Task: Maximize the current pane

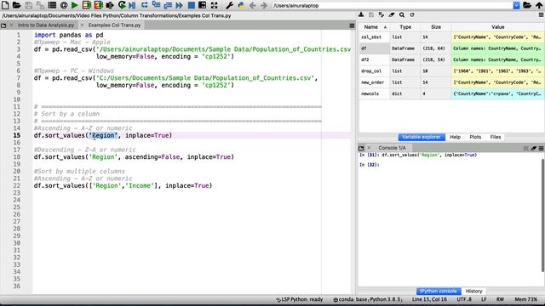Action: pos(203,5)
